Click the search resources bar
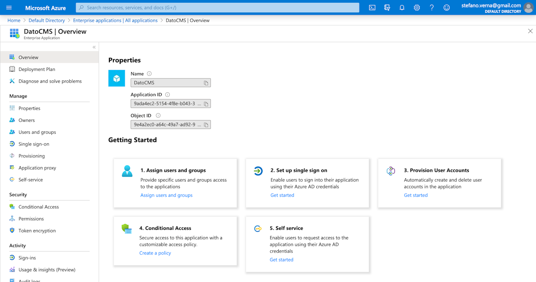This screenshot has width=536, height=282. point(218,7)
